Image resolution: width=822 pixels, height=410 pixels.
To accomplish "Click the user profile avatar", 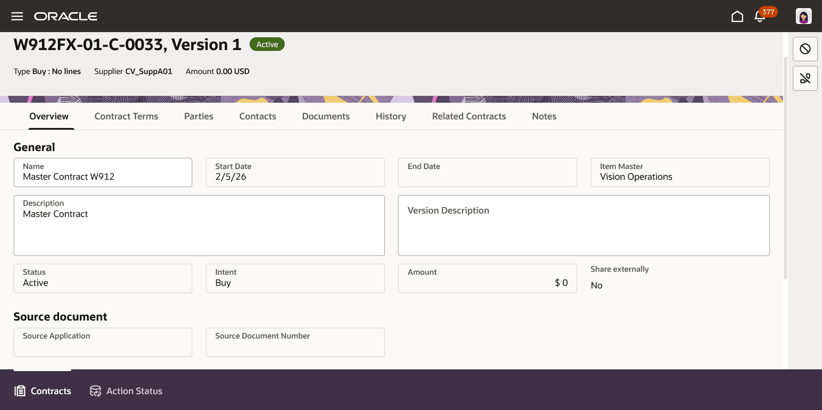I will point(804,16).
